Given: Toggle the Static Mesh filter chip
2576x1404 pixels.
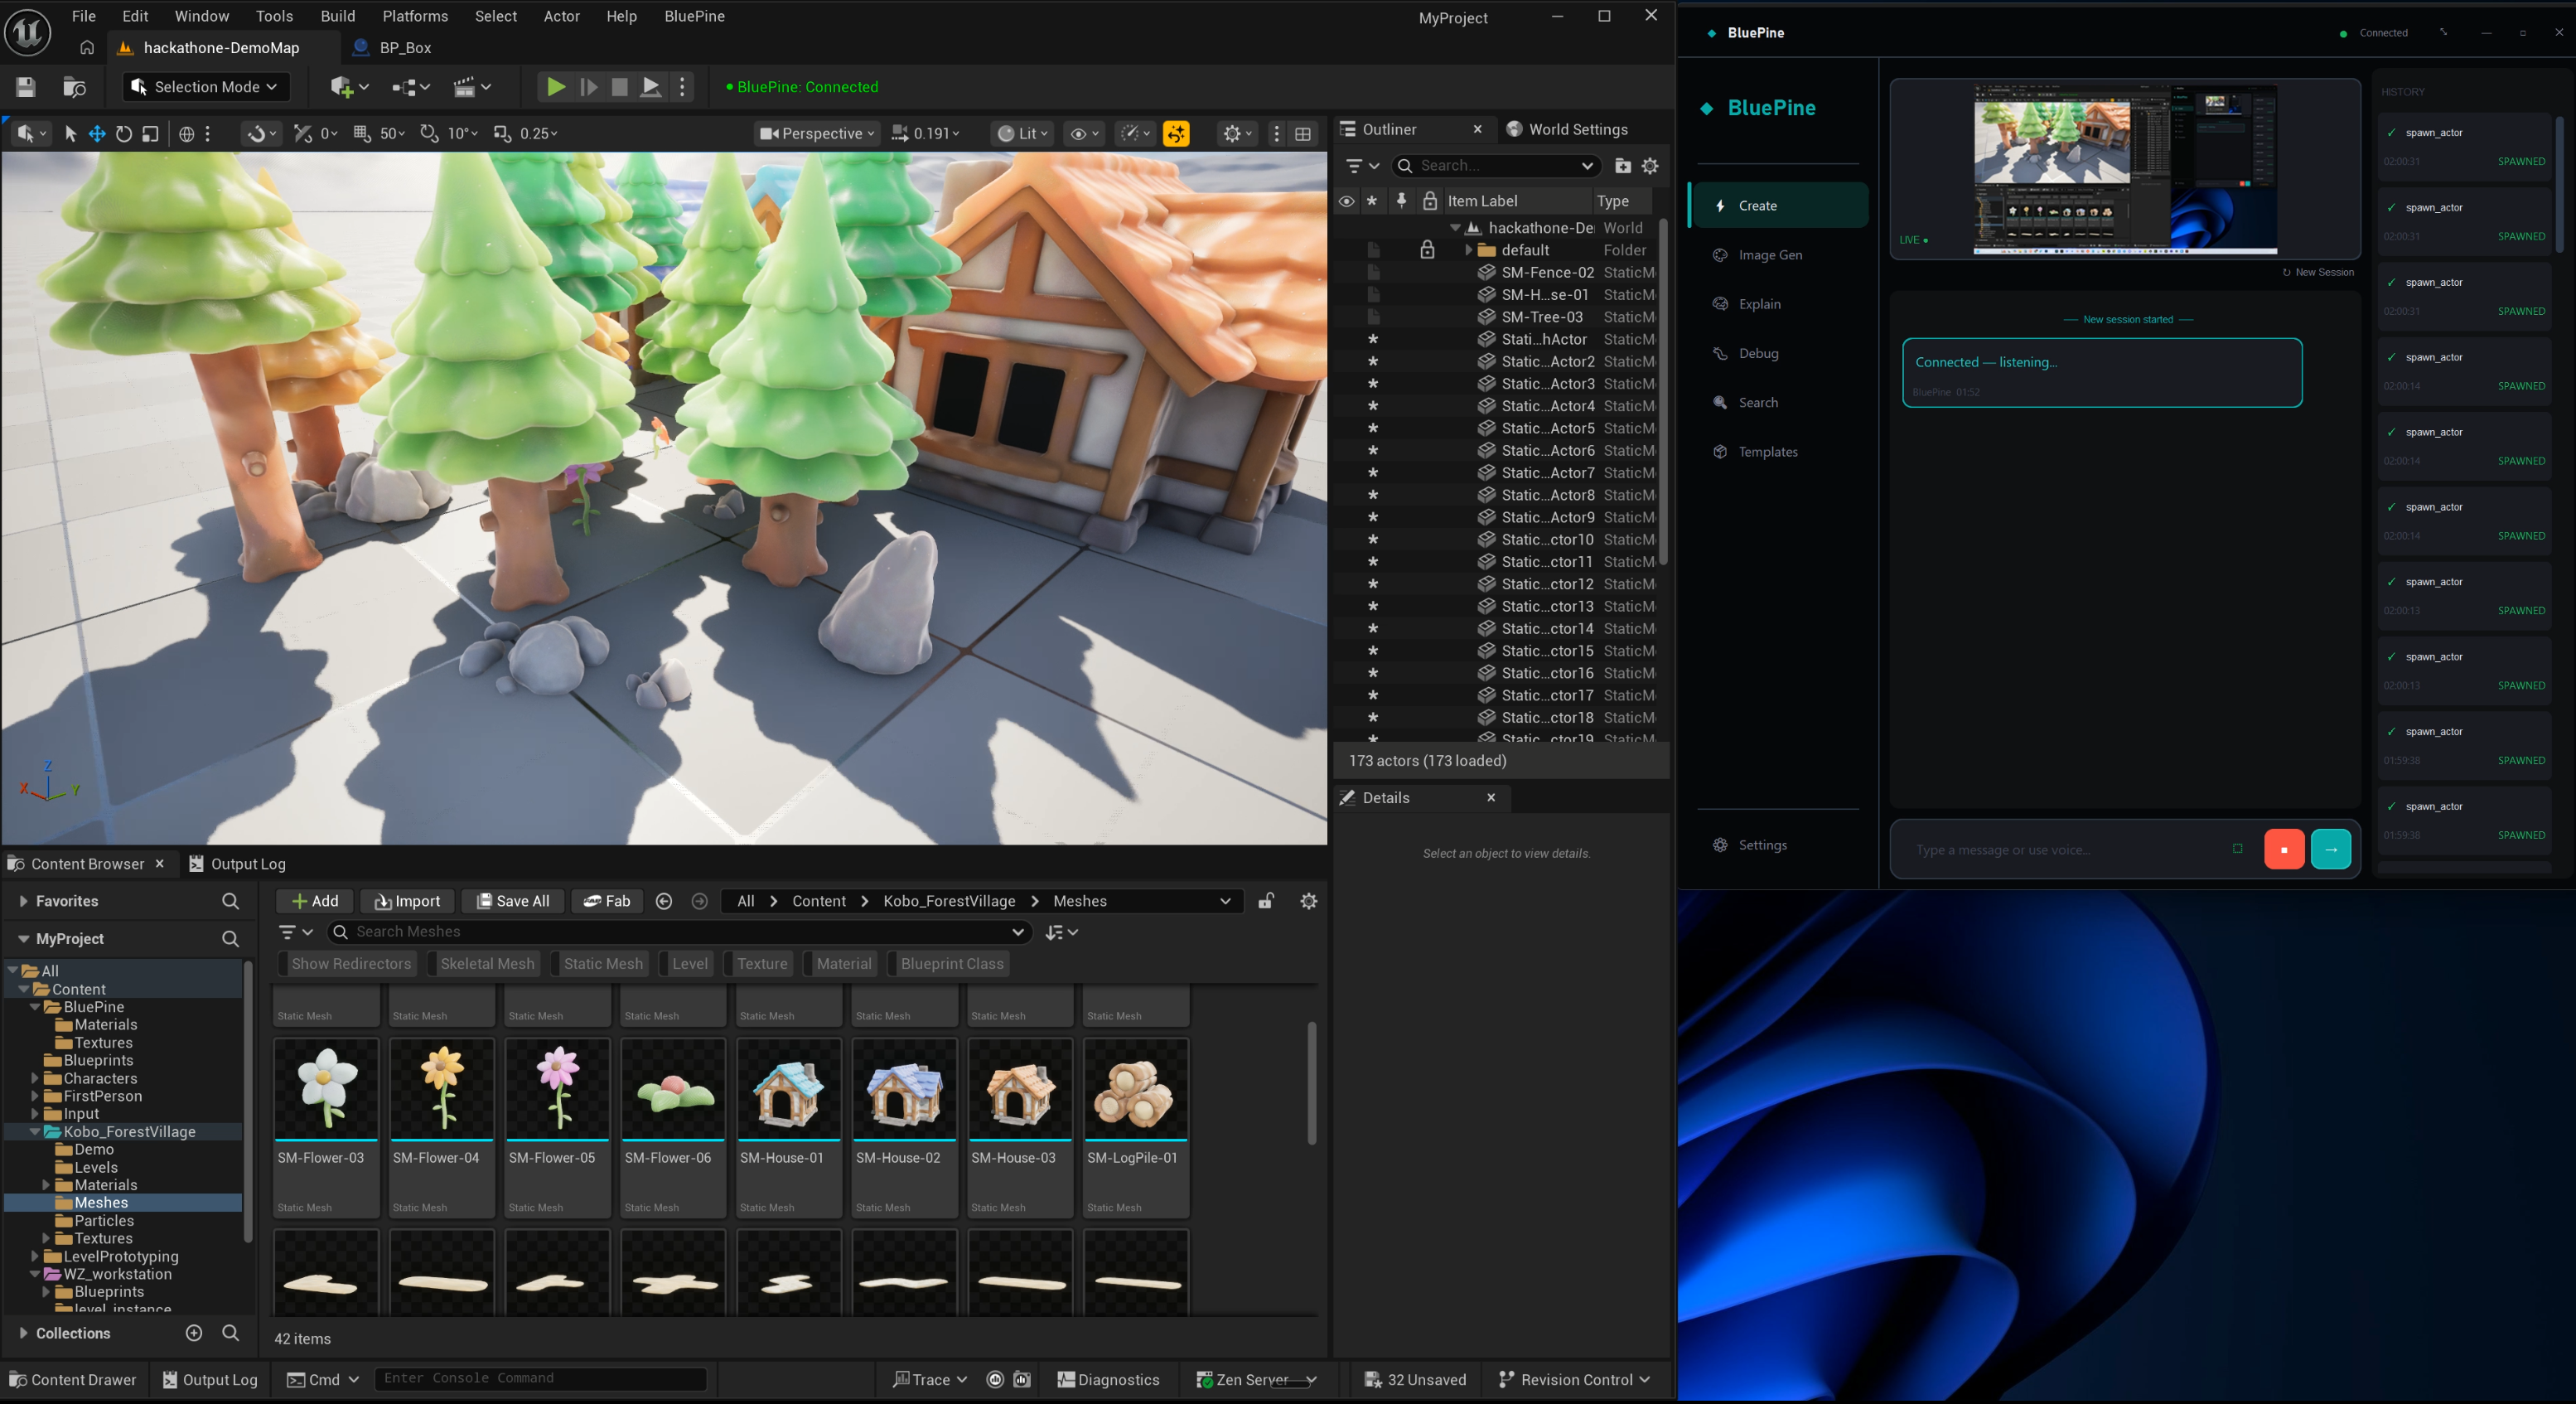Looking at the screenshot, I should (x=602, y=963).
